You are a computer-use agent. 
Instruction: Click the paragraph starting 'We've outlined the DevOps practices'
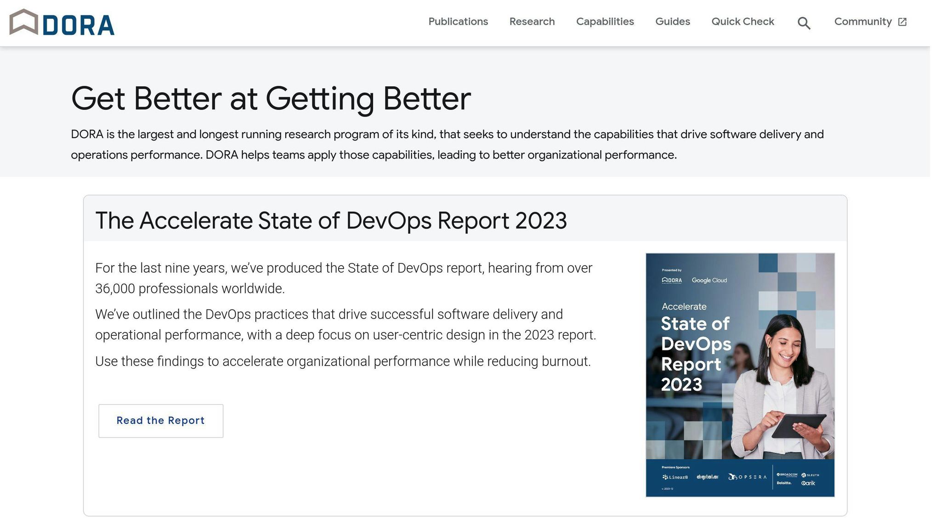click(x=346, y=324)
